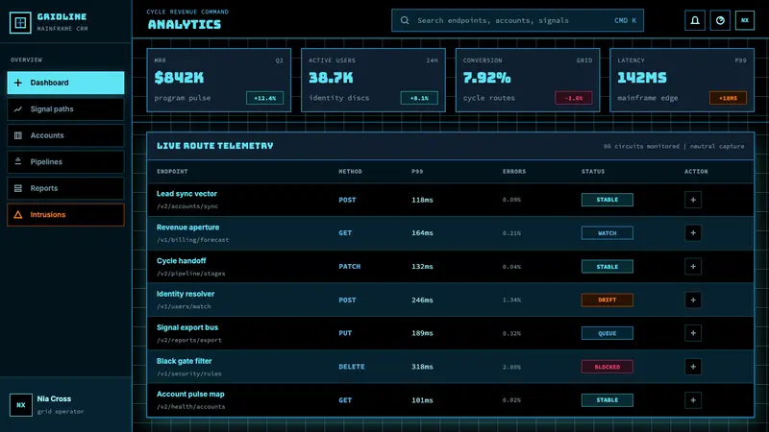
Task: Select Intrusions in sidebar
Action: pos(65,214)
